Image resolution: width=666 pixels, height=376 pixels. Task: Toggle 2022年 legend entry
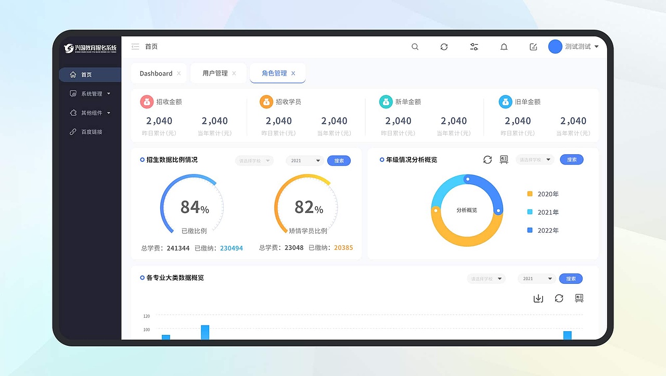pyautogui.click(x=543, y=230)
